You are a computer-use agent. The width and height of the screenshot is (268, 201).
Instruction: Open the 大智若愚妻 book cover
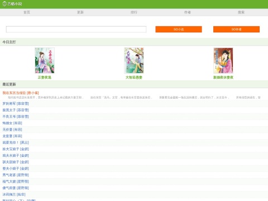[x=134, y=60]
